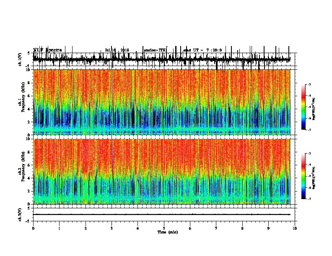The height and width of the screenshot is (256, 332).
Task: Click the "6" tick on the time axis
Action: point(190,228)
